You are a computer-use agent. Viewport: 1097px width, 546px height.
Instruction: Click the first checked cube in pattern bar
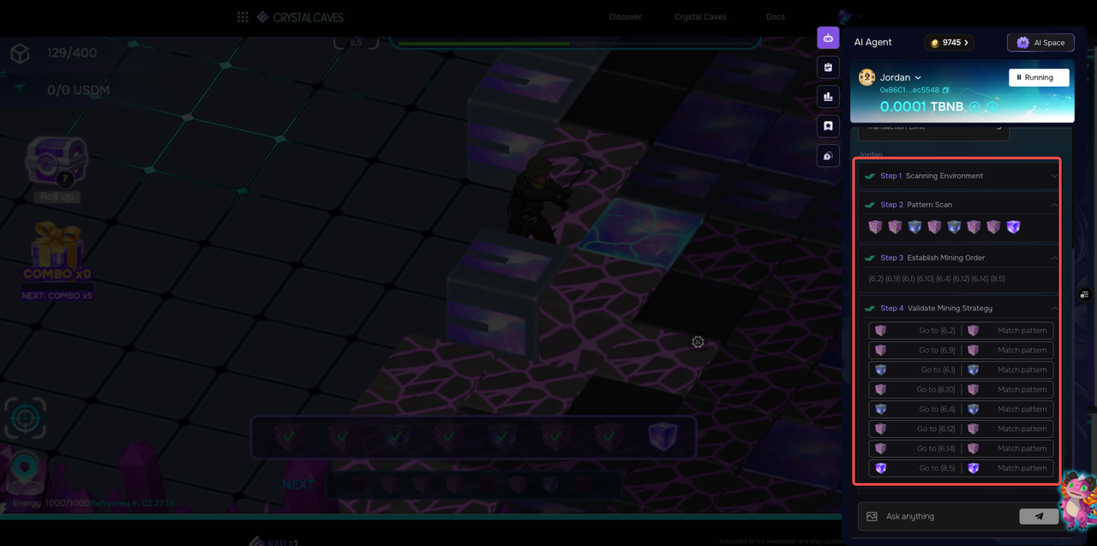tap(289, 436)
